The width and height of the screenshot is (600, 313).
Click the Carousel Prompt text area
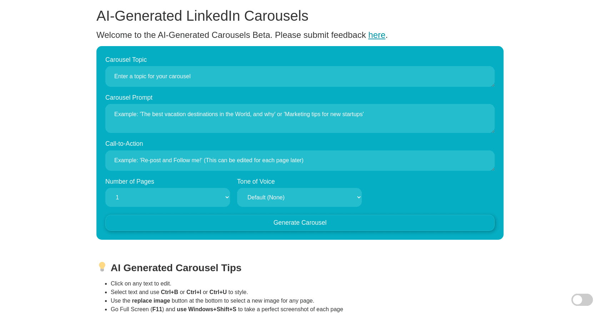300,119
